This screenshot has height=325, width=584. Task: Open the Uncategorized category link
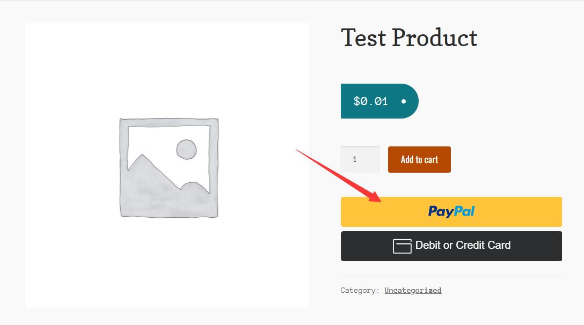413,290
